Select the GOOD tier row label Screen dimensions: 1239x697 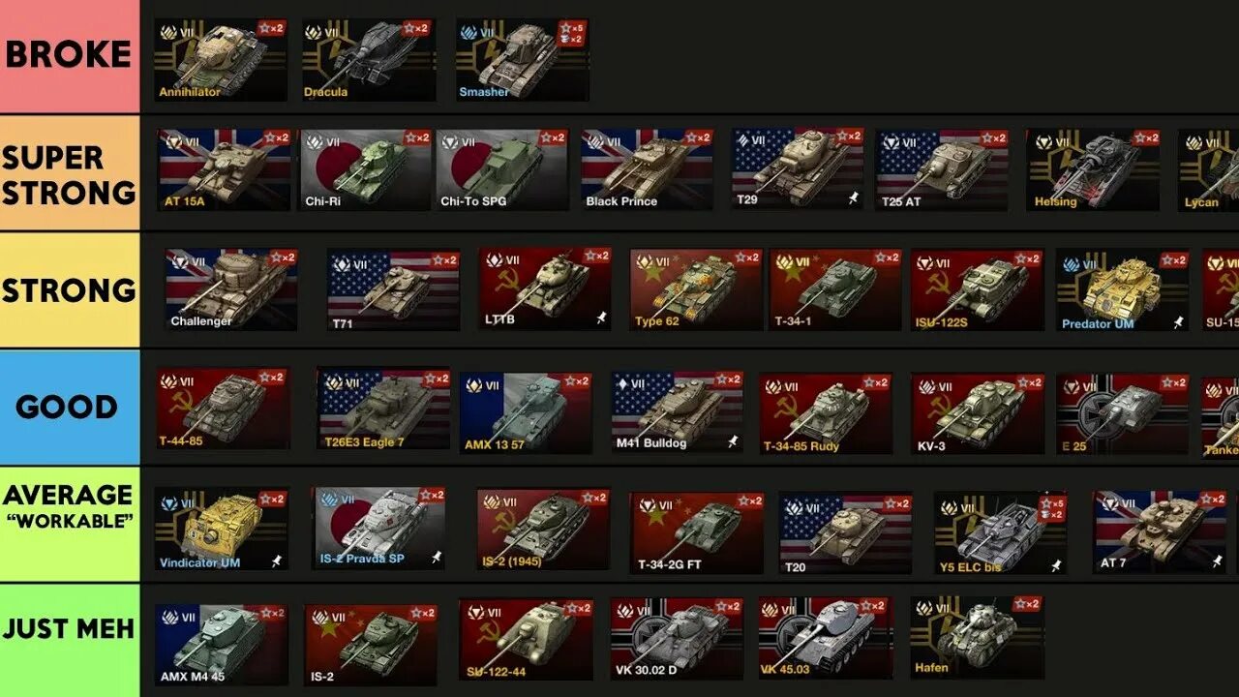click(70, 407)
